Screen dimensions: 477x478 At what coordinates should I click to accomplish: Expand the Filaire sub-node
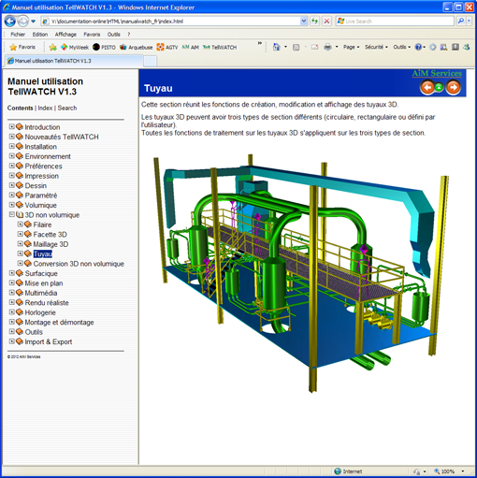21,225
